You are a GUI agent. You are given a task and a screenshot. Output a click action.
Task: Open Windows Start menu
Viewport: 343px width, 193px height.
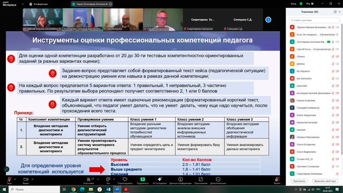4,189
